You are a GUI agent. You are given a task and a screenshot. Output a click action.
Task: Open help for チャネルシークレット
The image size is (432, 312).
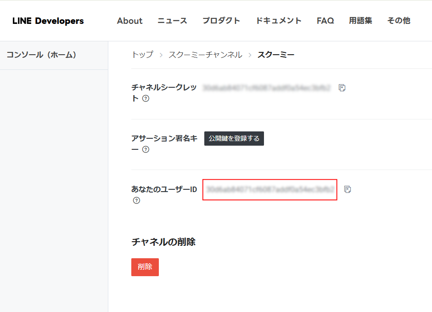pos(146,98)
